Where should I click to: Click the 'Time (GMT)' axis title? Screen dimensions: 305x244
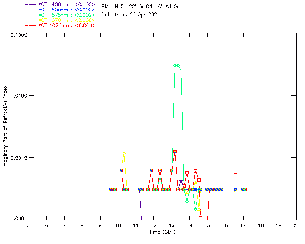(x=163, y=232)
